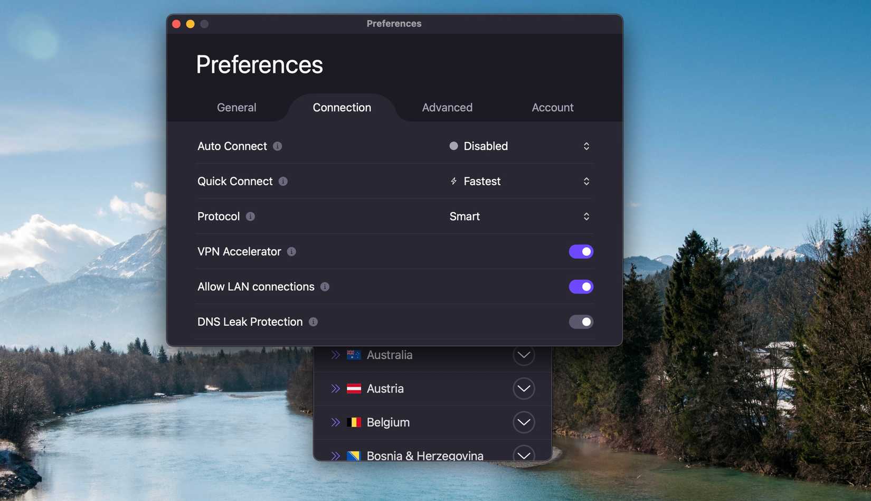The height and width of the screenshot is (501, 871).
Task: Click the Auto Connect label
Action: [232, 146]
